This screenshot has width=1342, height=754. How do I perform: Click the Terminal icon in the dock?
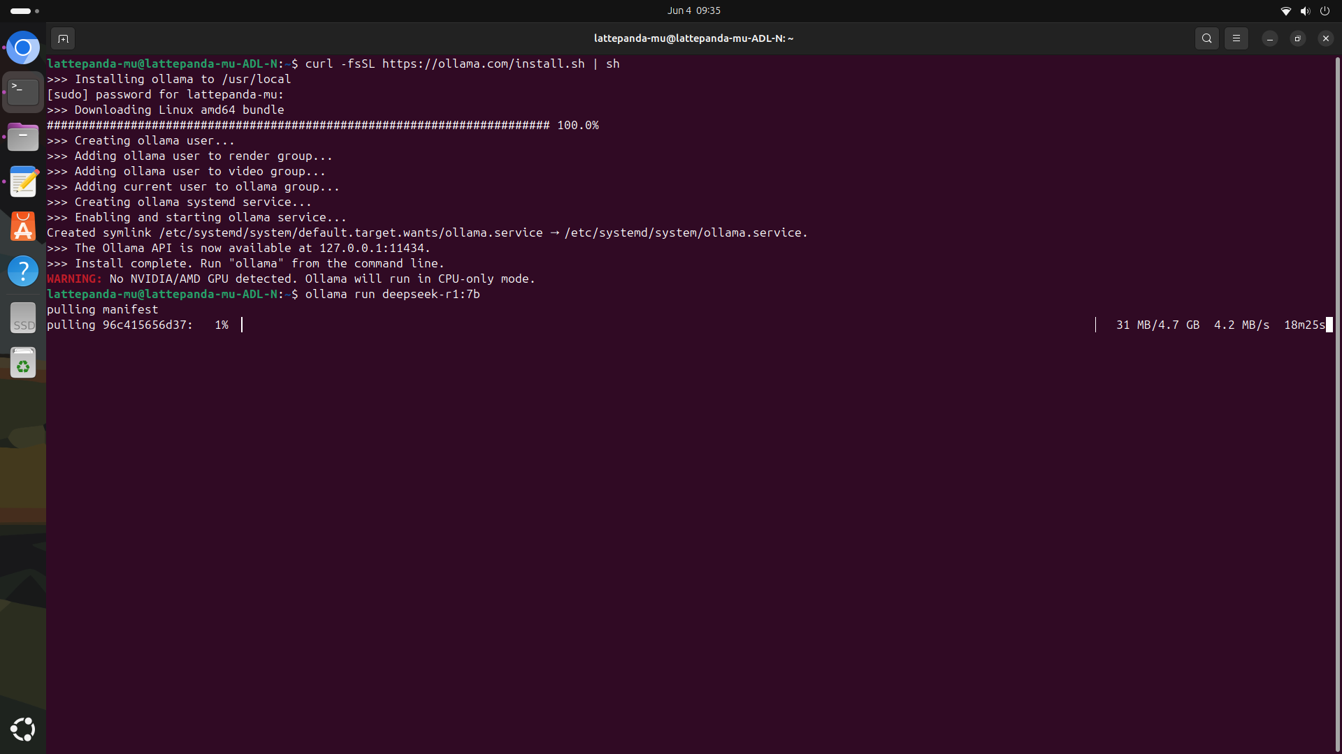pyautogui.click(x=23, y=92)
